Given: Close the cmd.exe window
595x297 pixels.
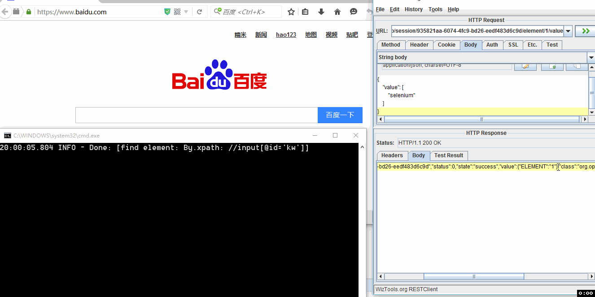Looking at the screenshot, I should (x=356, y=135).
